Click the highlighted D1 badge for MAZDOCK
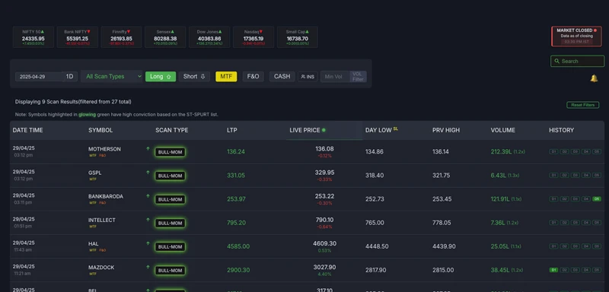Viewport: 609px width, 292px height. click(553, 270)
